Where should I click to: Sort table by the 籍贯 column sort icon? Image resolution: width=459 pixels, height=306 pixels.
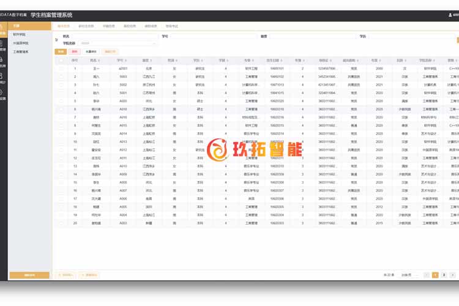point(151,61)
